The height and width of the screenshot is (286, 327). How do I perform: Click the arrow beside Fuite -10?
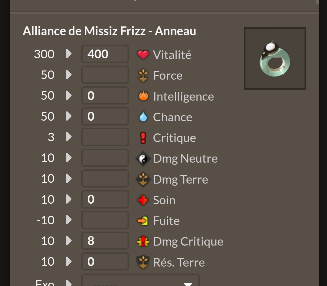pyautogui.click(x=69, y=220)
